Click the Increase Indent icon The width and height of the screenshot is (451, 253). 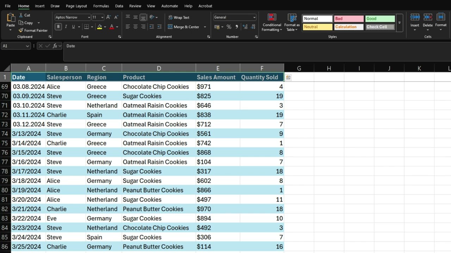pos(160,27)
